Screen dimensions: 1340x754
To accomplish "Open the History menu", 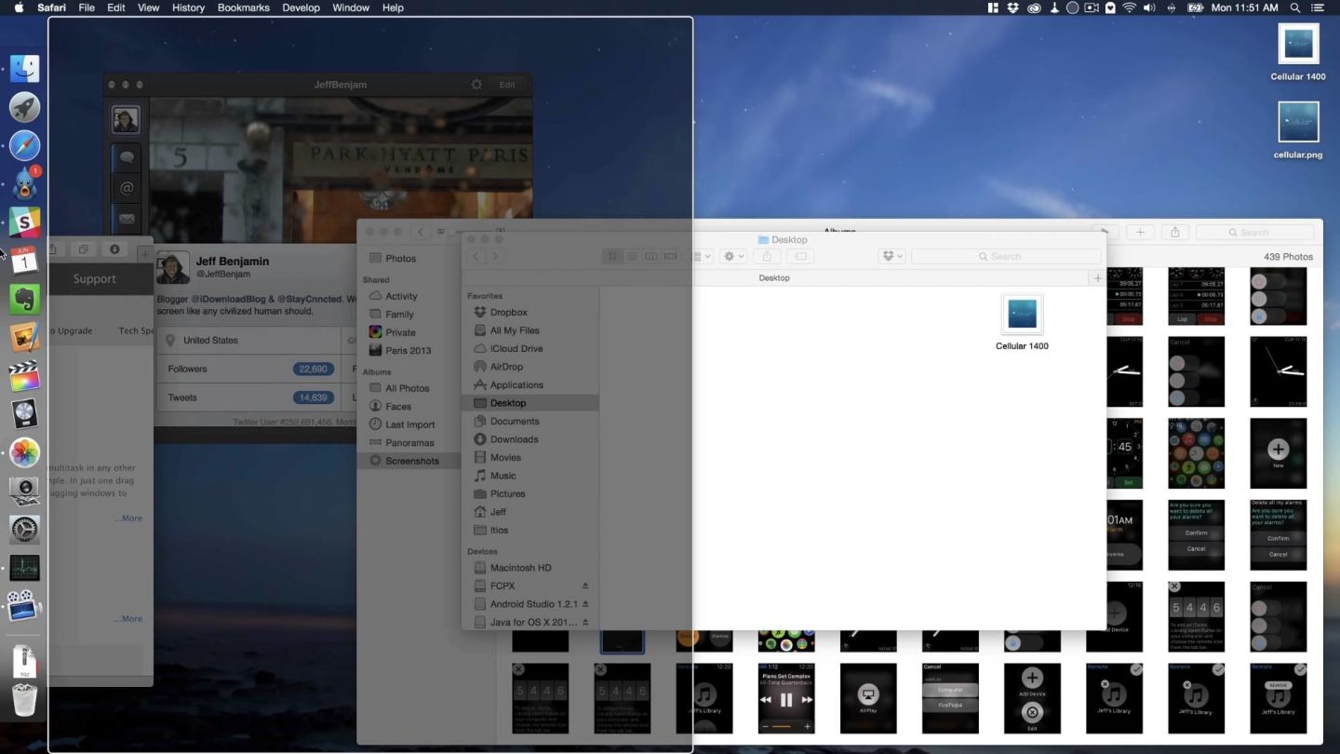I will click(x=188, y=7).
